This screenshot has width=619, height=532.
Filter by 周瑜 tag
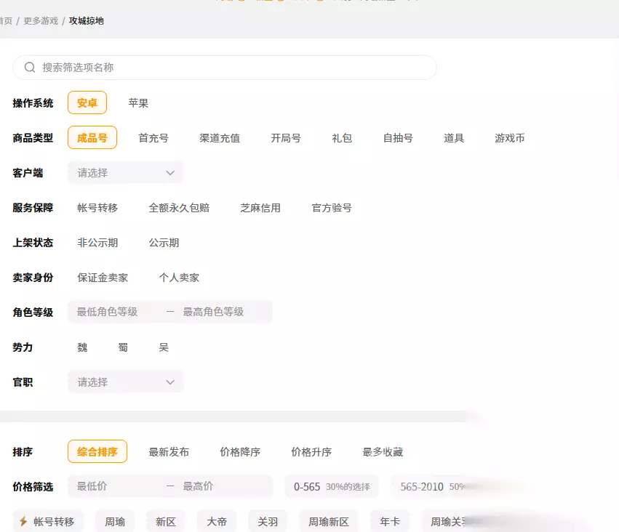[x=115, y=522]
